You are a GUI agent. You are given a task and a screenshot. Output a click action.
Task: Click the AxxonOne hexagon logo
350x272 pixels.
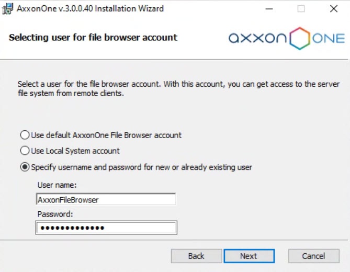click(300, 39)
